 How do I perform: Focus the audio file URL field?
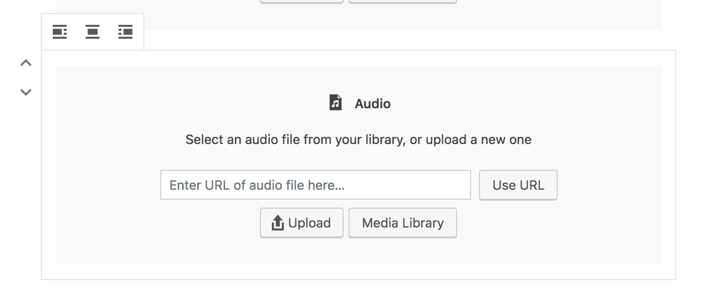[316, 185]
